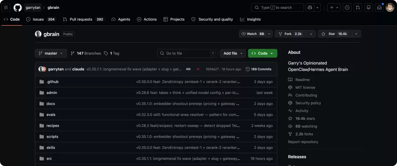View 189 Commits history
This screenshot has height=166, width=397.
258,69
